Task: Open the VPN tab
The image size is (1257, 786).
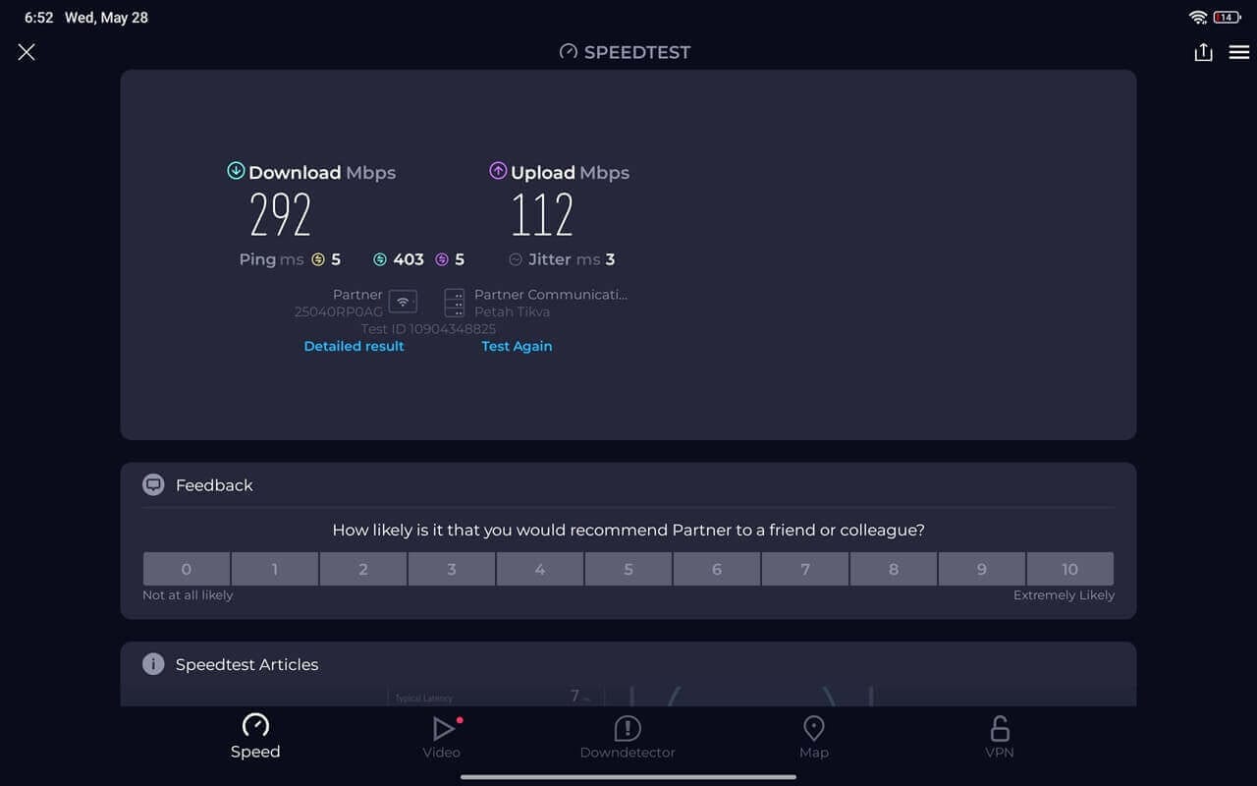Action: (x=999, y=737)
